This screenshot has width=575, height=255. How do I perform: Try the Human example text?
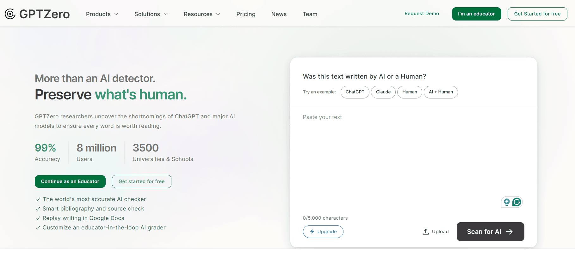coord(410,92)
